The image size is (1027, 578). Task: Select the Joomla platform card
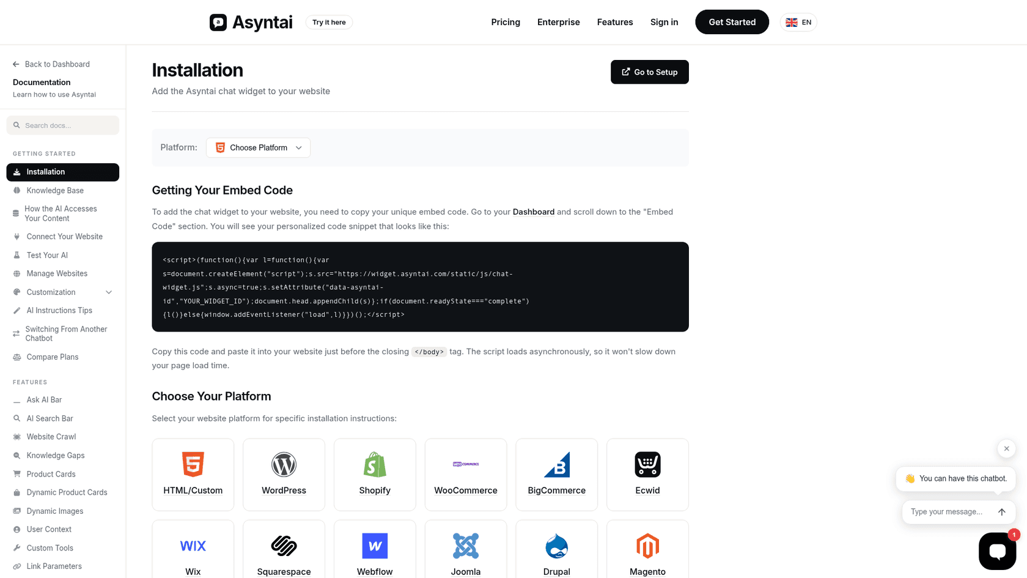(466, 549)
